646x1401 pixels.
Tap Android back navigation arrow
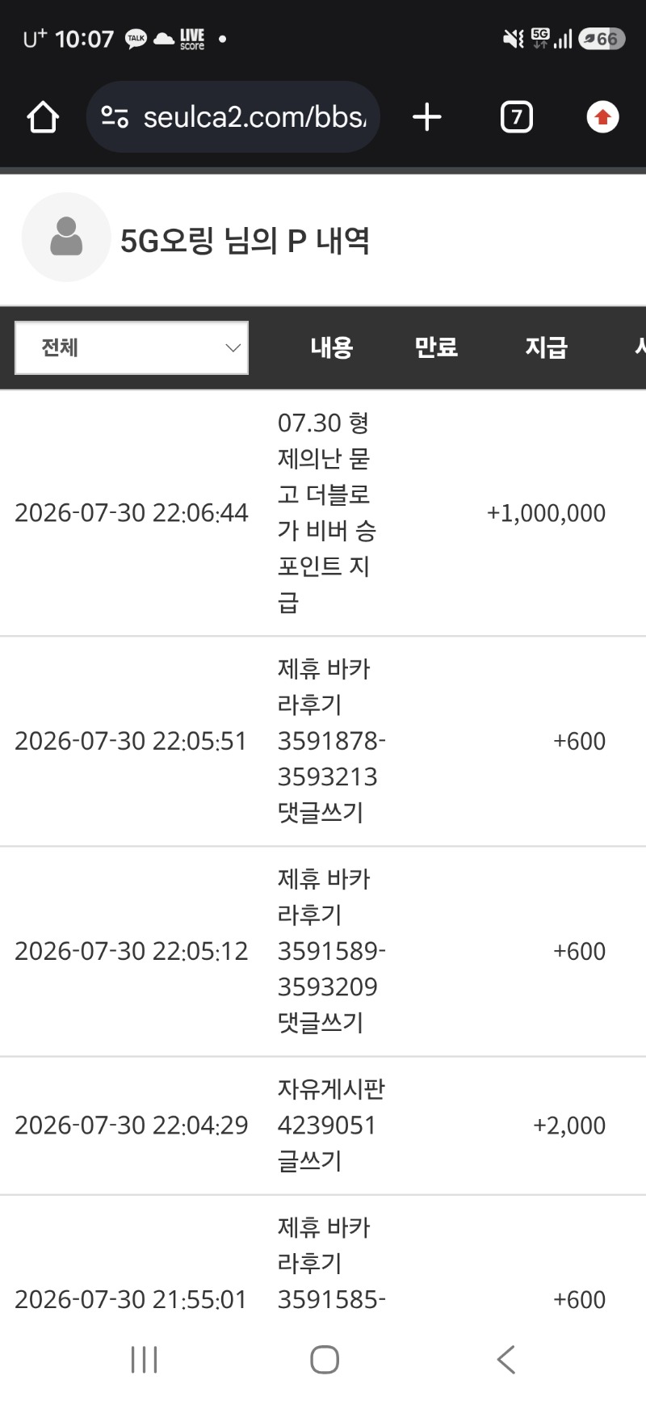506,1360
